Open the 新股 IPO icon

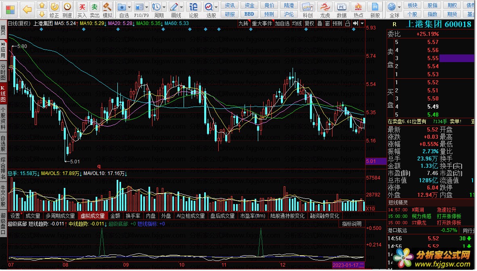375,7
